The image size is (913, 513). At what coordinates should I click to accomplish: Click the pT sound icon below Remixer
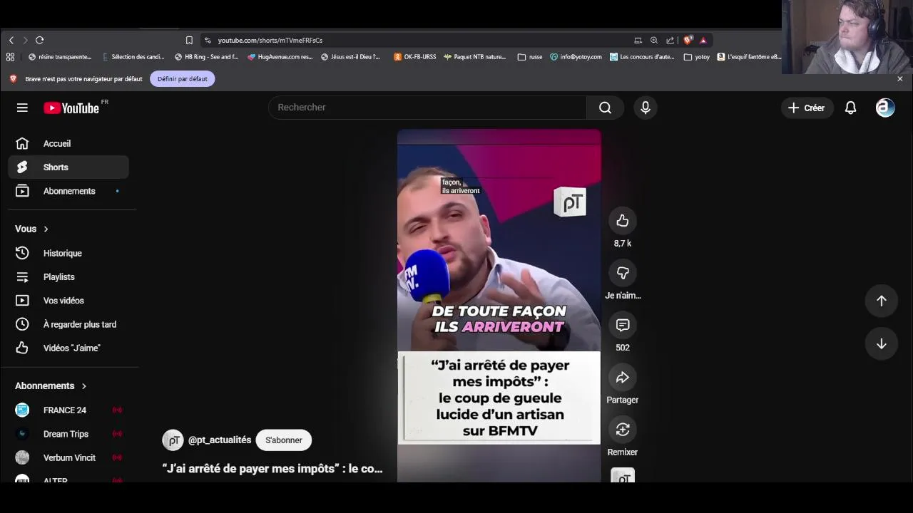click(x=623, y=475)
